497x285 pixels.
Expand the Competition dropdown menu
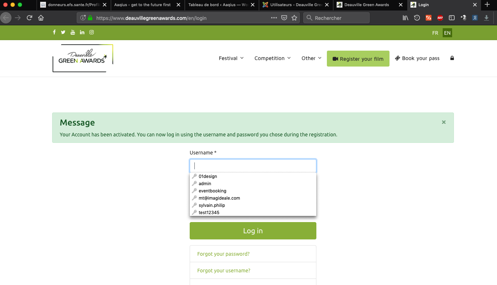tap(272, 58)
